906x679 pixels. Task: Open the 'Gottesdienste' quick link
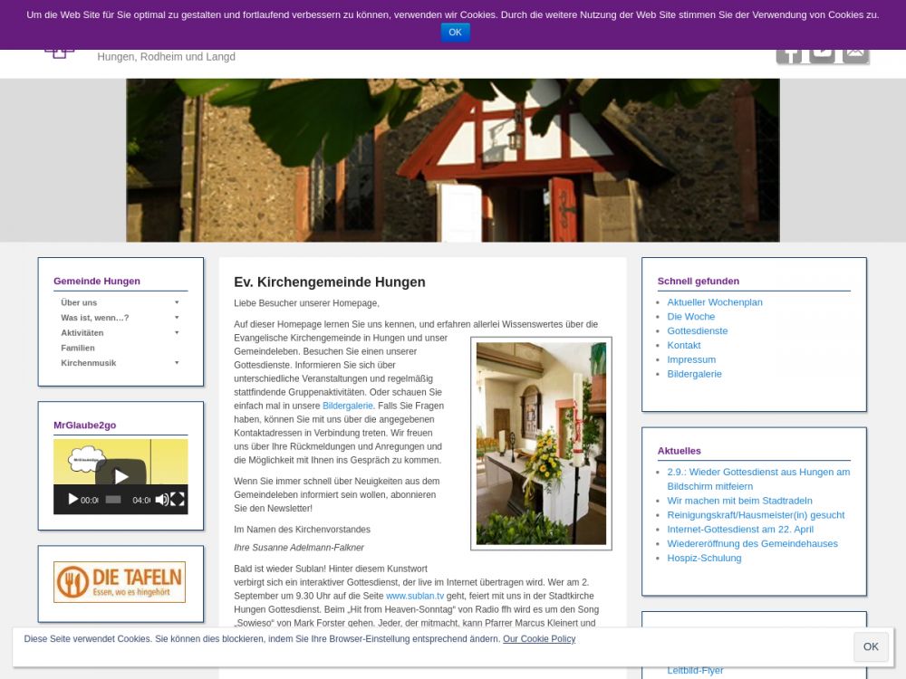(697, 331)
